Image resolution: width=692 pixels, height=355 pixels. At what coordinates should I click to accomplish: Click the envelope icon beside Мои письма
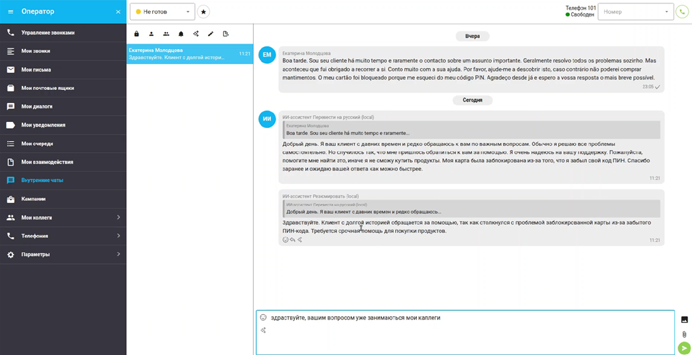tap(11, 70)
